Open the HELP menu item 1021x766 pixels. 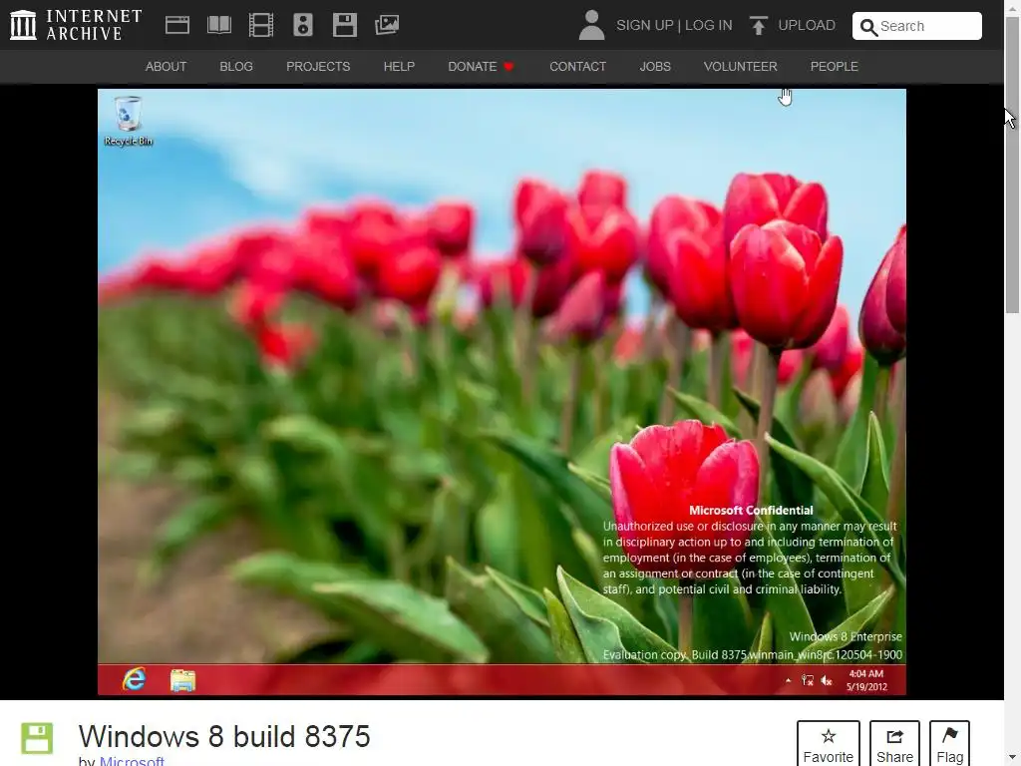pos(399,67)
